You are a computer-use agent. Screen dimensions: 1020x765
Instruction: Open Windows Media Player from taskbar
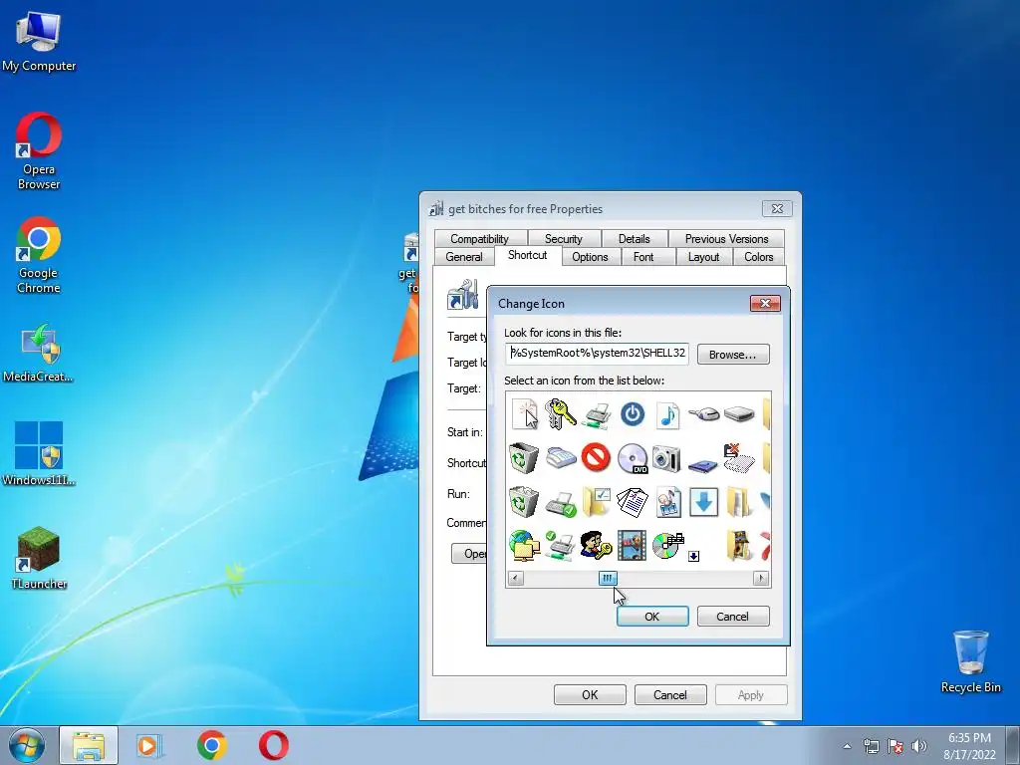(x=149, y=745)
